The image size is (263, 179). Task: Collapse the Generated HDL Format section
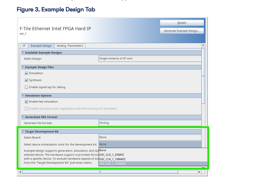pyautogui.click(x=23, y=117)
